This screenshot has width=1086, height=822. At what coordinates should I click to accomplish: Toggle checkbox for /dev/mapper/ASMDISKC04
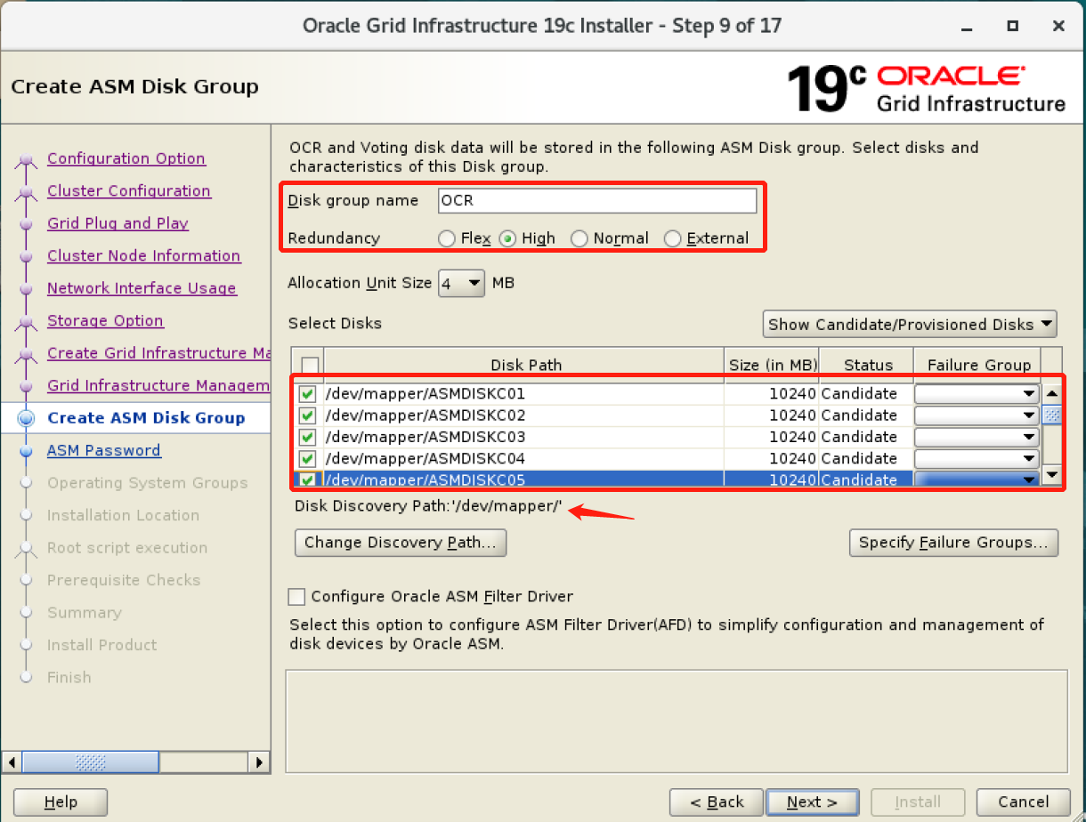[308, 459]
